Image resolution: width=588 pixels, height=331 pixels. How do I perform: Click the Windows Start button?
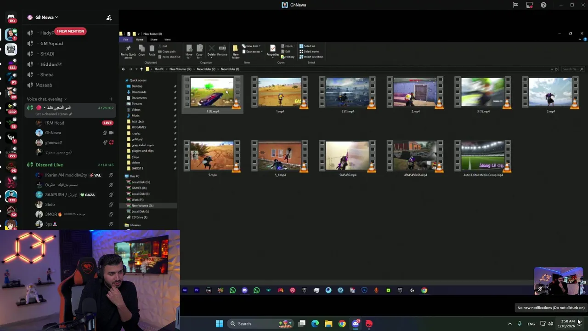219,324
